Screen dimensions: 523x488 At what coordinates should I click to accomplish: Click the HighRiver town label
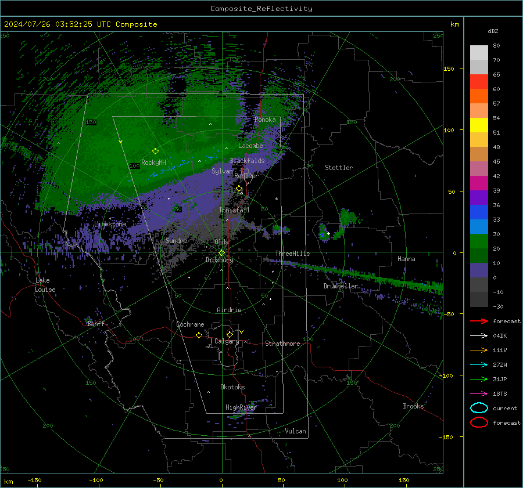coord(241,407)
